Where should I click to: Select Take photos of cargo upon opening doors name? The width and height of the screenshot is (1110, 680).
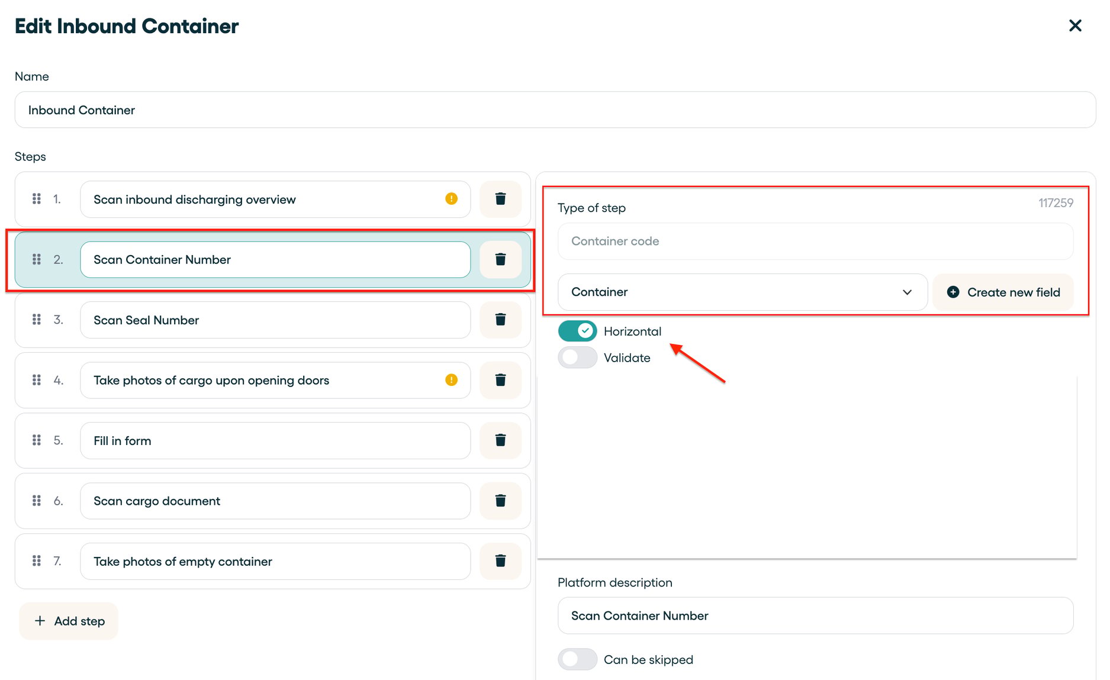click(275, 381)
